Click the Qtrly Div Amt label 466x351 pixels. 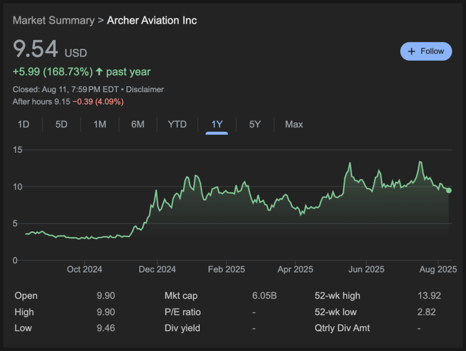(x=343, y=328)
